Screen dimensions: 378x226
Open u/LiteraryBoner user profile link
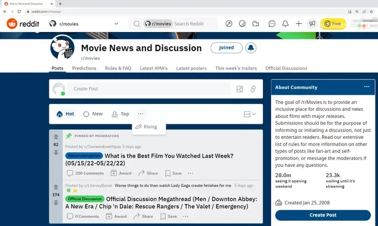click(98, 185)
